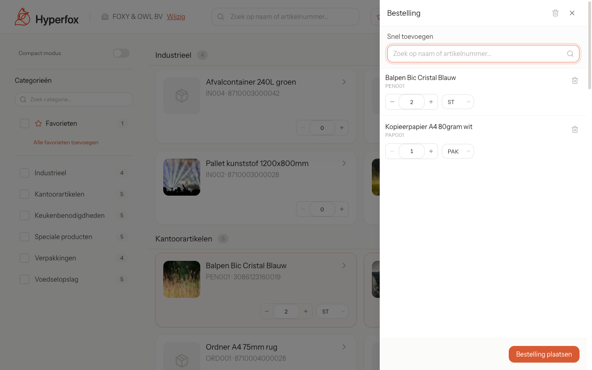Click Alle favorieten toevoegen
Image resolution: width=592 pixels, height=370 pixels.
pyautogui.click(x=66, y=142)
